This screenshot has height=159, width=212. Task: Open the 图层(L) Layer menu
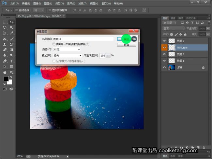(x=48, y=4)
